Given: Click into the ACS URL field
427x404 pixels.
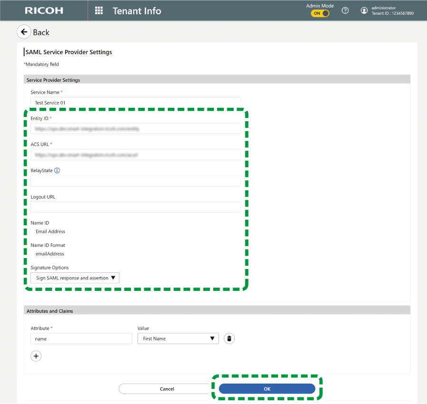Looking at the screenshot, I should 136,154.
